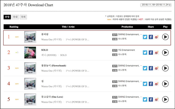Share Flowerbomb song on Weibo

(x=156, y=68)
